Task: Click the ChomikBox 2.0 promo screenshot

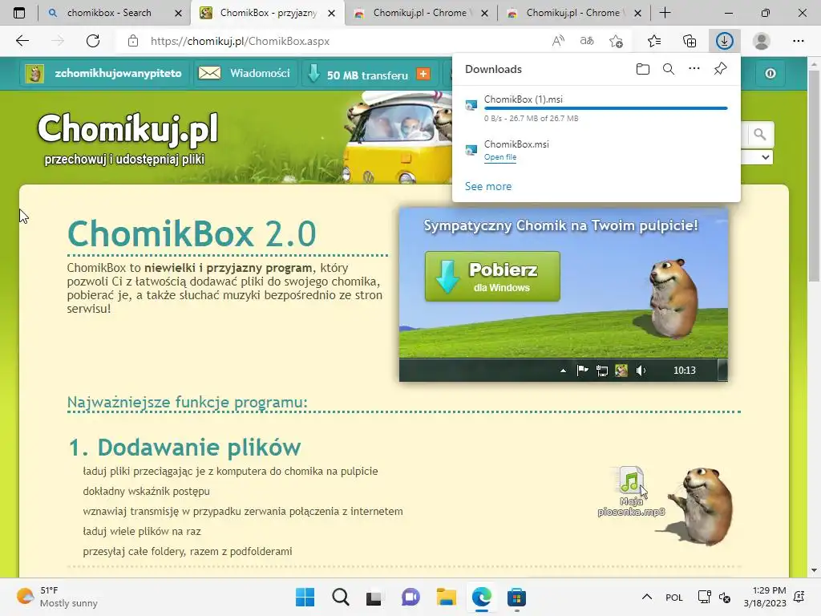Action: tap(564, 295)
